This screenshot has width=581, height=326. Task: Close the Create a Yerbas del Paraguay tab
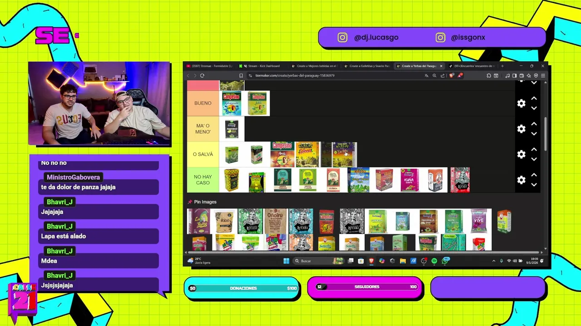coord(441,66)
